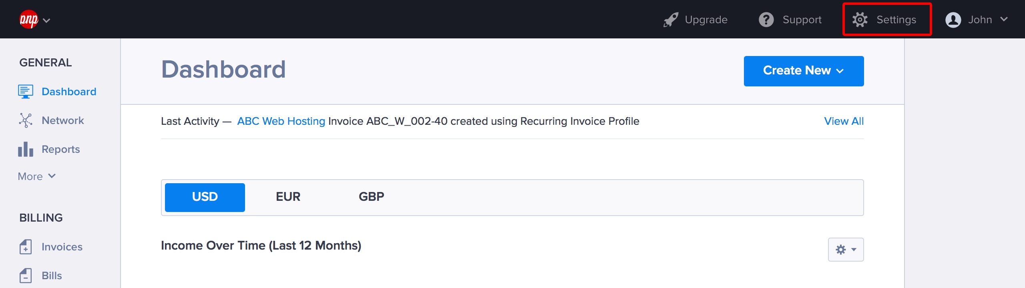Select the USD currency tab
Screen dimensions: 1025x288
pyautogui.click(x=205, y=197)
